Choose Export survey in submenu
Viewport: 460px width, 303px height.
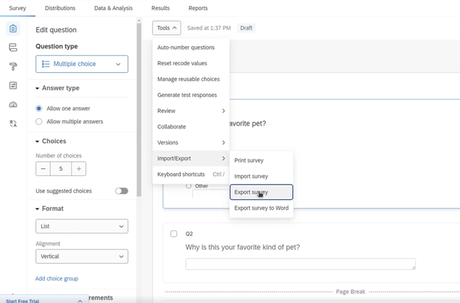[262, 192]
